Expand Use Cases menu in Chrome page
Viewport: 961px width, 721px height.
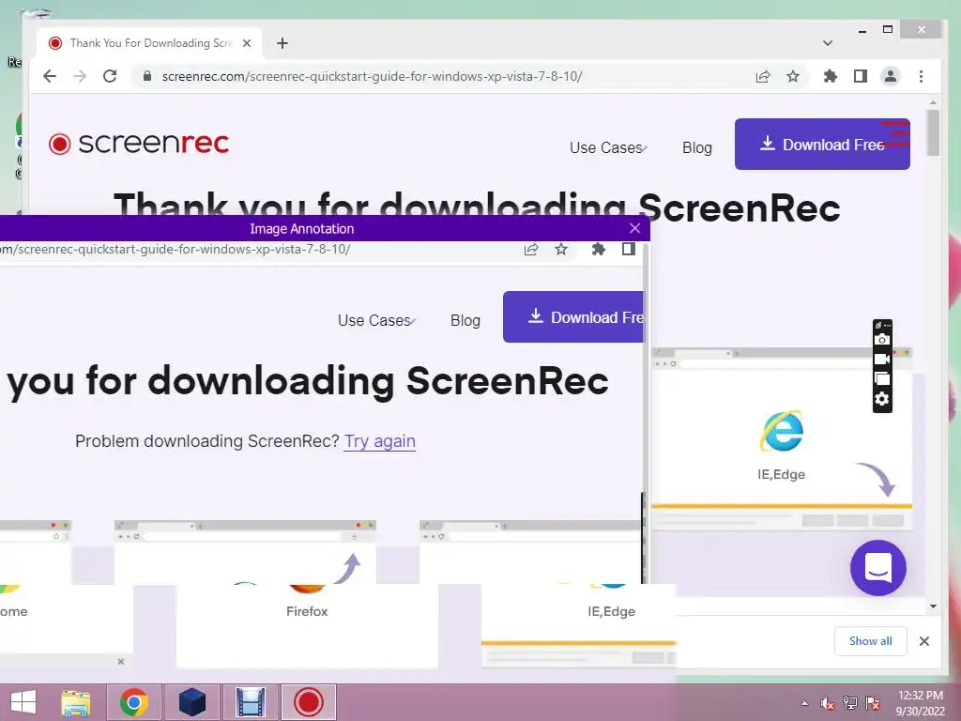(608, 147)
